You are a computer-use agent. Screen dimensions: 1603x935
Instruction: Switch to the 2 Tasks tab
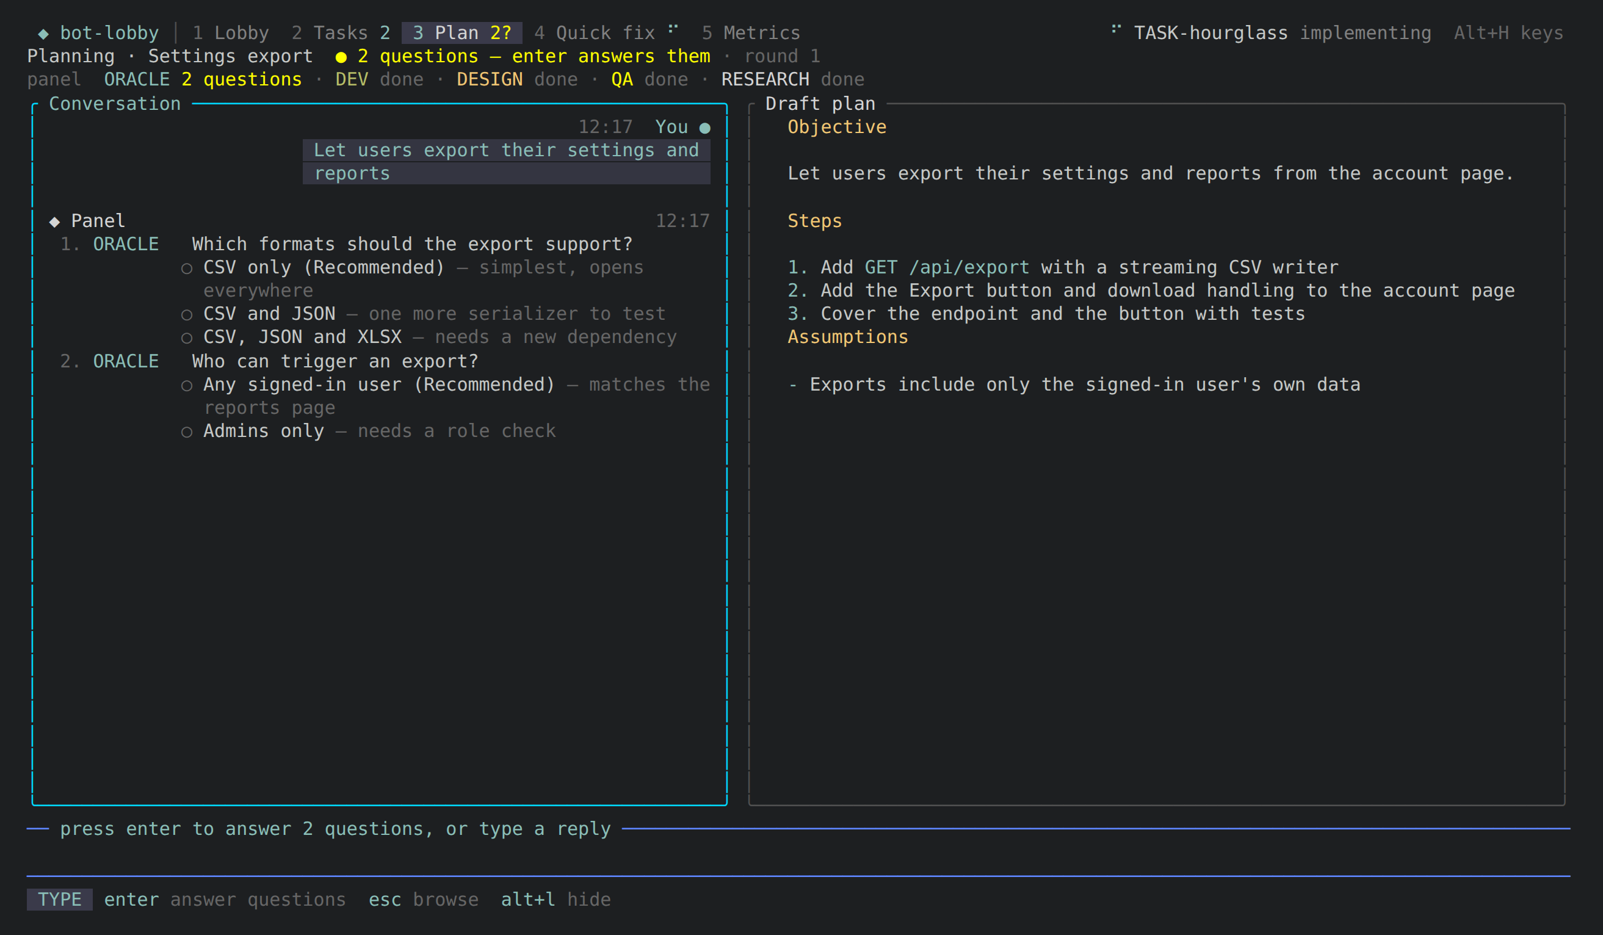click(341, 32)
